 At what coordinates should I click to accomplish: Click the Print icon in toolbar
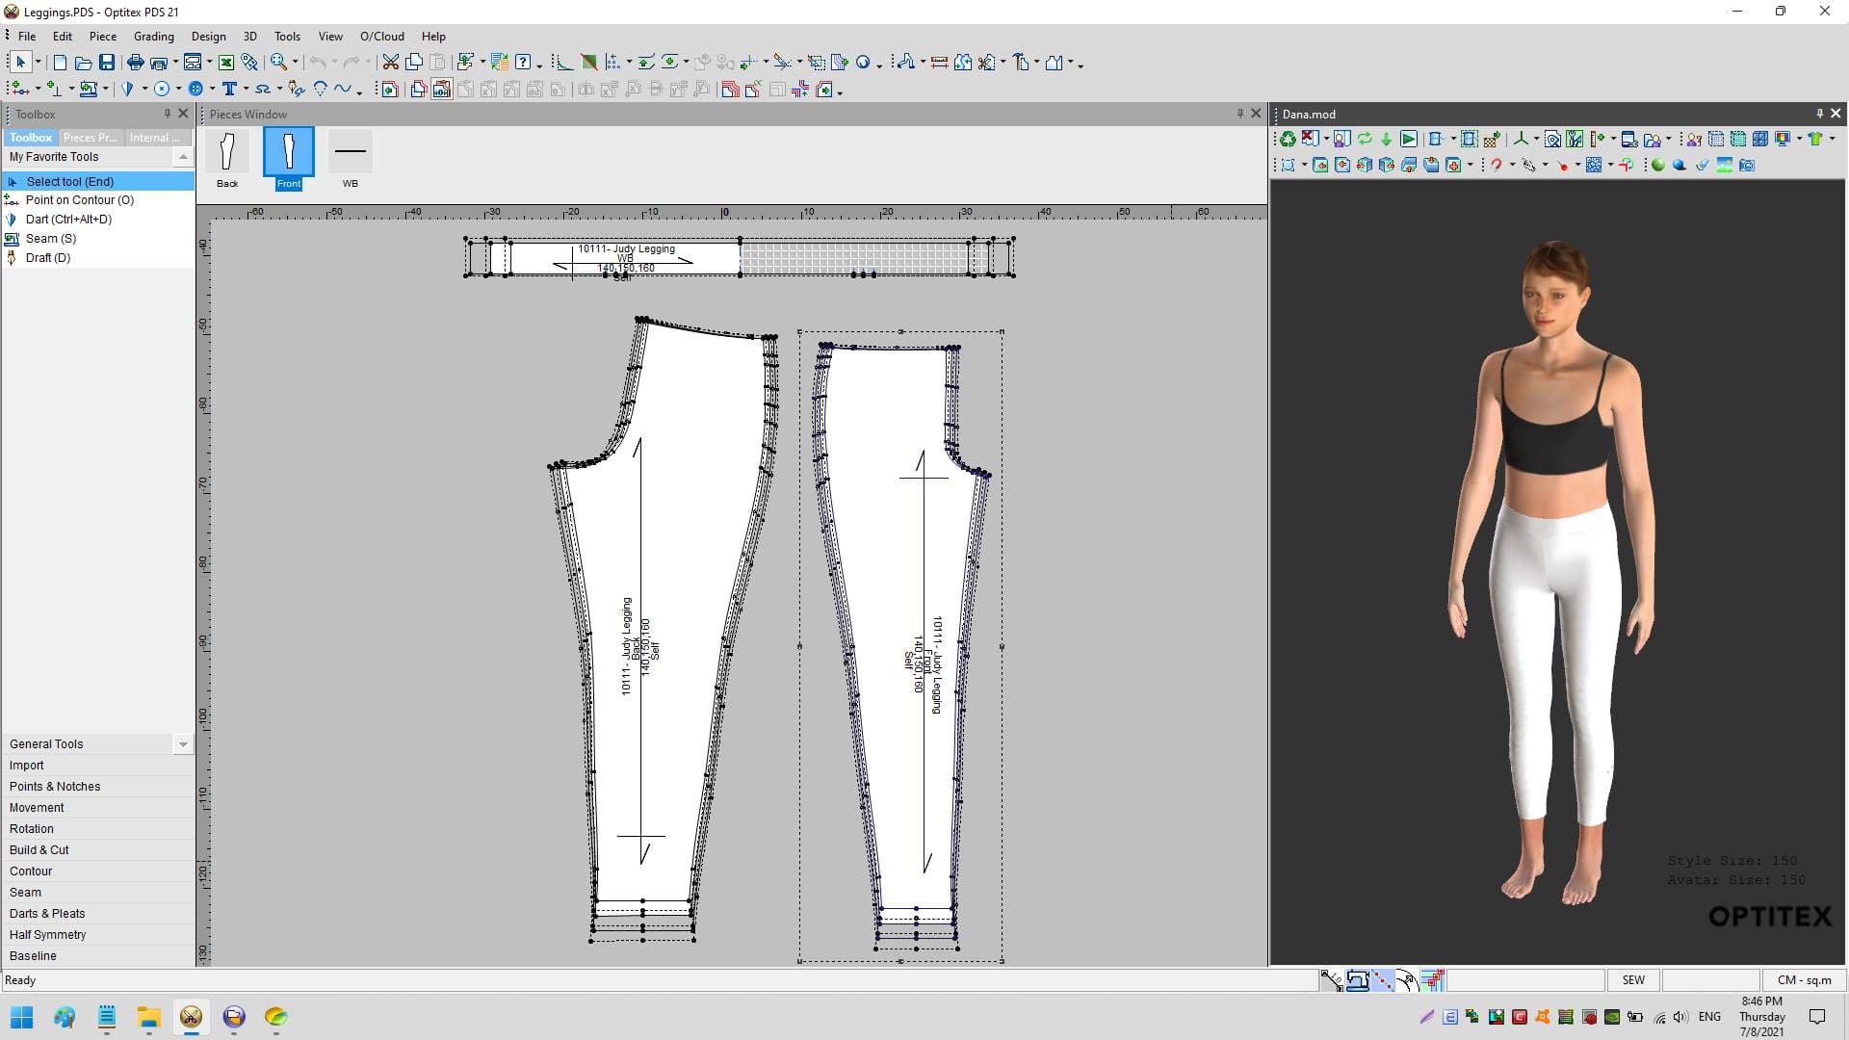pos(136,63)
